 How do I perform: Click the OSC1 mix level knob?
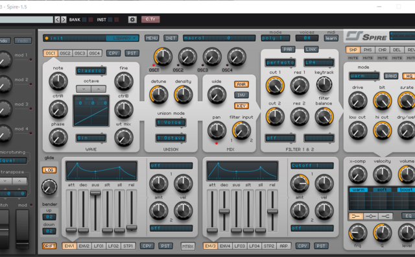coord(163,56)
